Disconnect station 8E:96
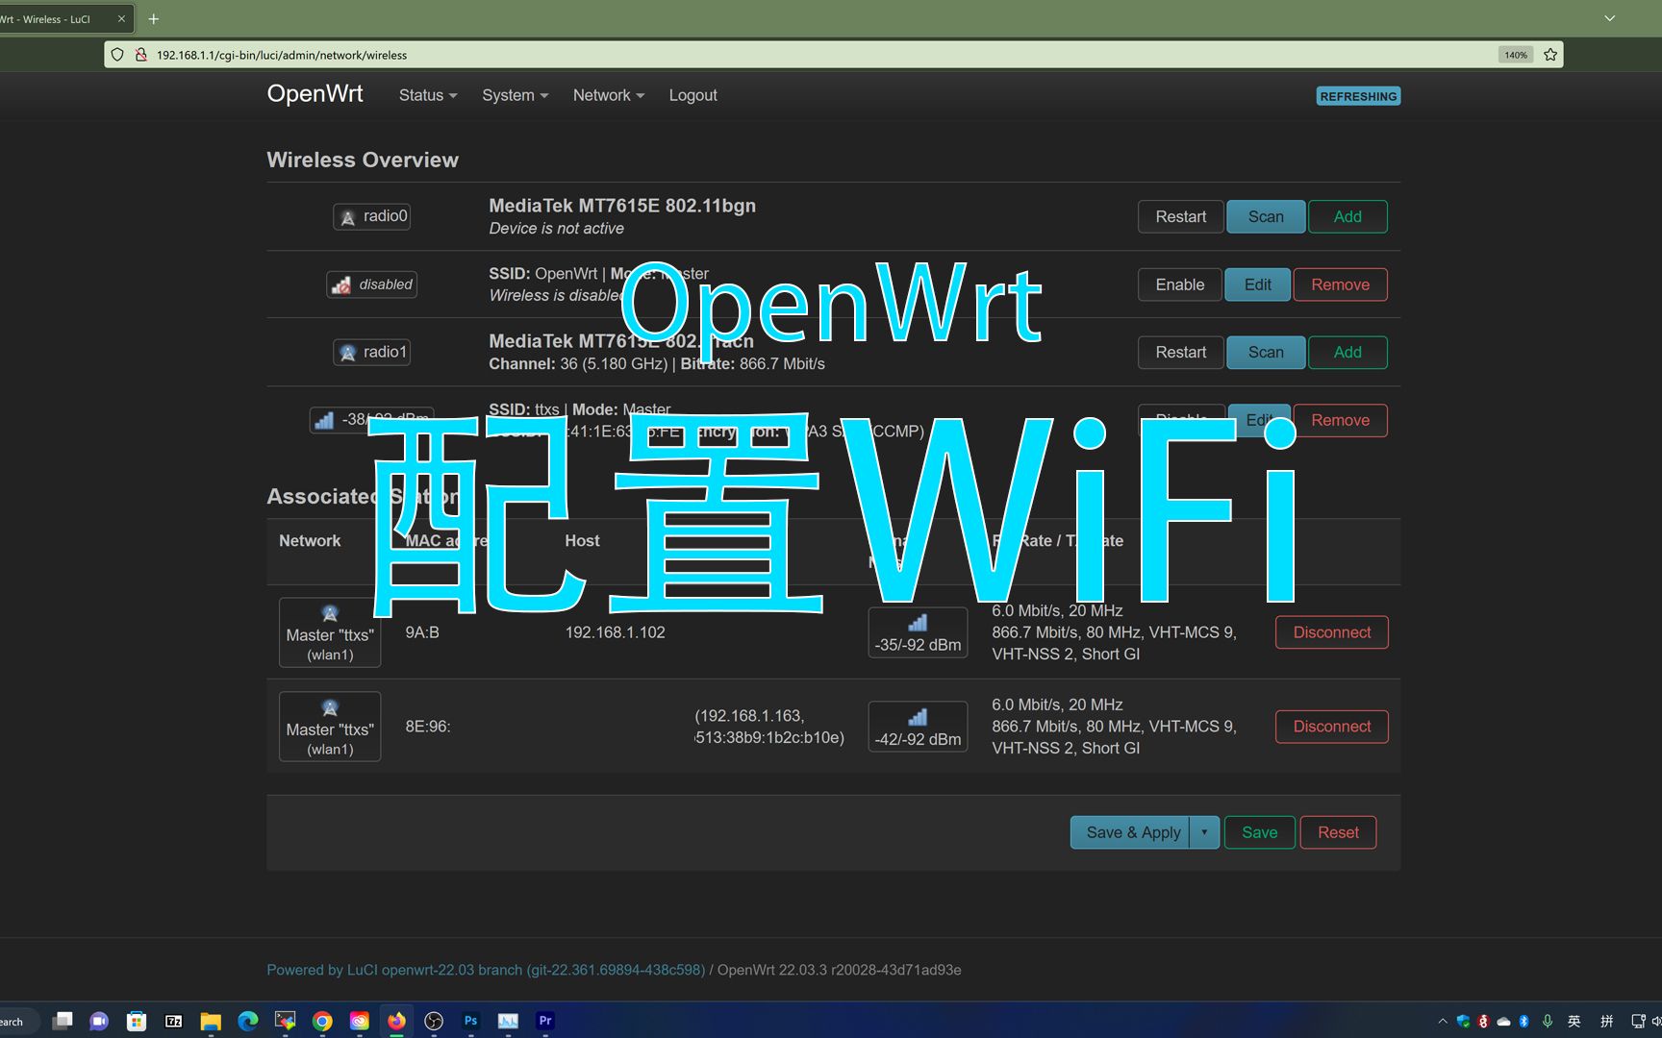Screen dimensions: 1662x1038 pos(1331,727)
